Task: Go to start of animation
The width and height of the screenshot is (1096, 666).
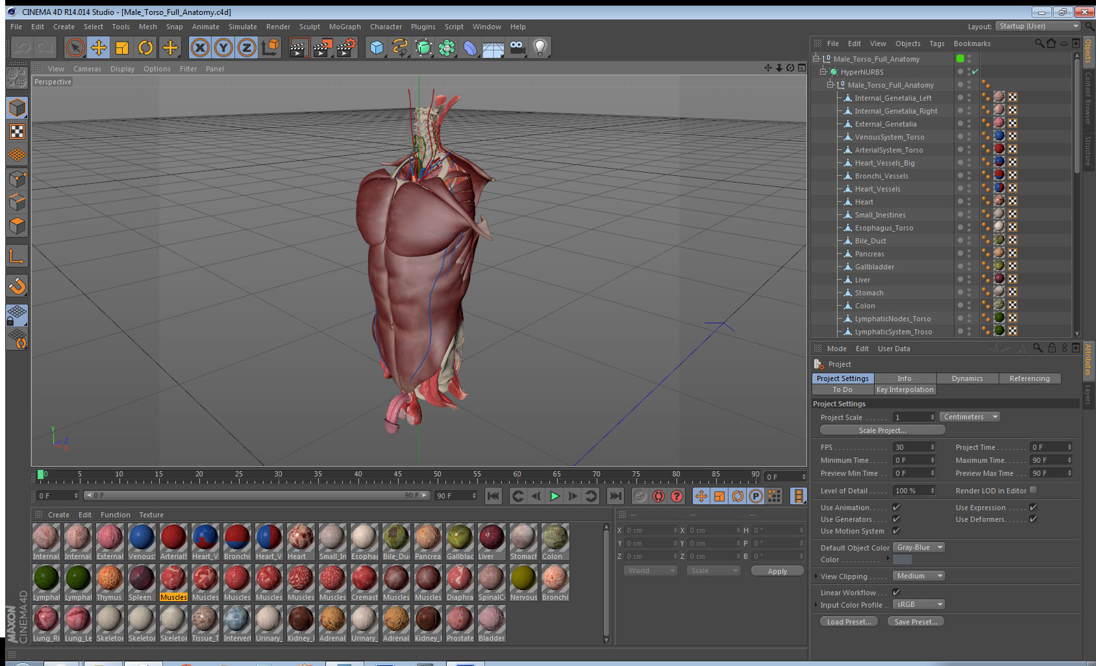Action: coord(493,496)
